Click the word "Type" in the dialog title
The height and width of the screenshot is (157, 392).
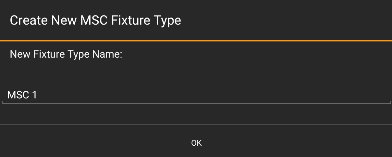(x=167, y=21)
